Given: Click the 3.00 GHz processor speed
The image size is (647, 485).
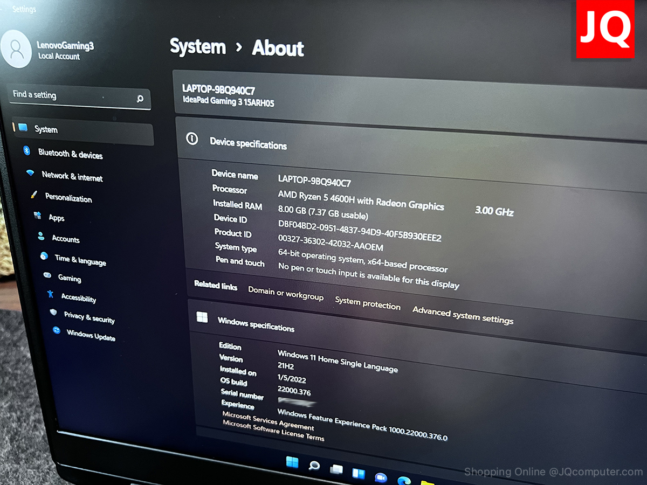Looking at the screenshot, I should click(x=494, y=211).
